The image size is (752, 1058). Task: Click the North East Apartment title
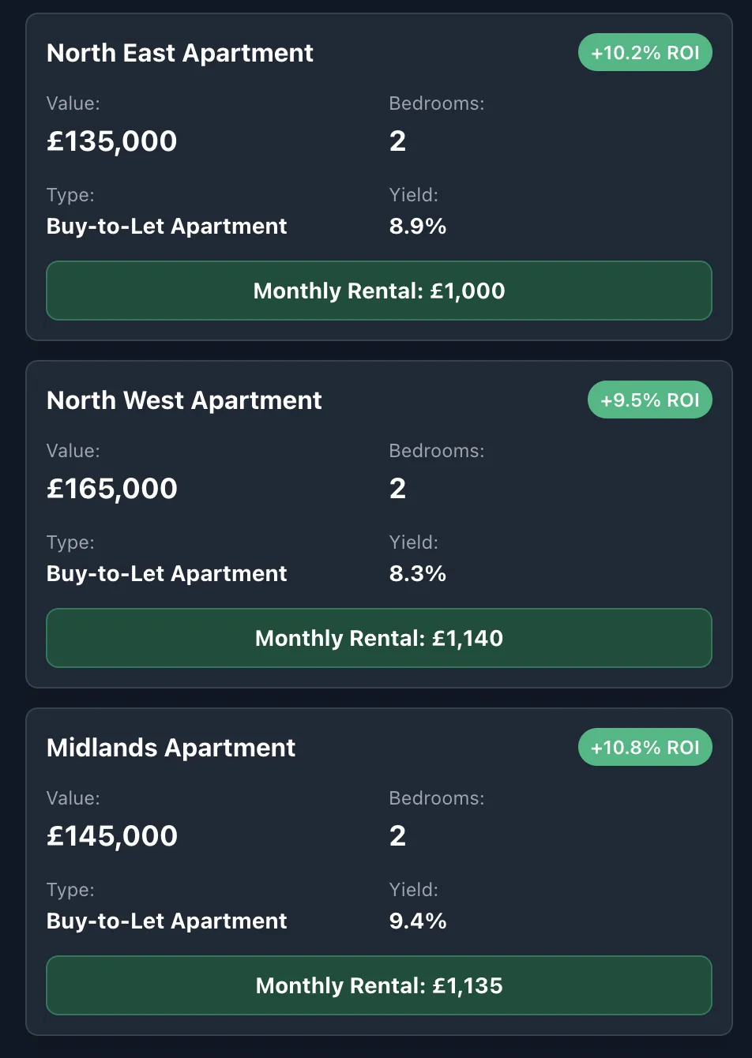tap(180, 53)
